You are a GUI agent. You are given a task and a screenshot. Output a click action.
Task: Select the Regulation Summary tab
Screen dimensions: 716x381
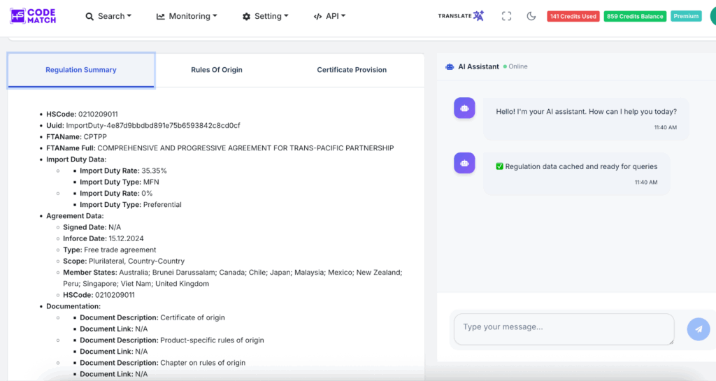pyautogui.click(x=81, y=70)
